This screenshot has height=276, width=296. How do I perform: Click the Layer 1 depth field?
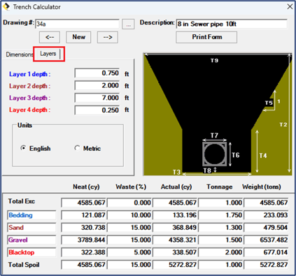click(x=97, y=73)
